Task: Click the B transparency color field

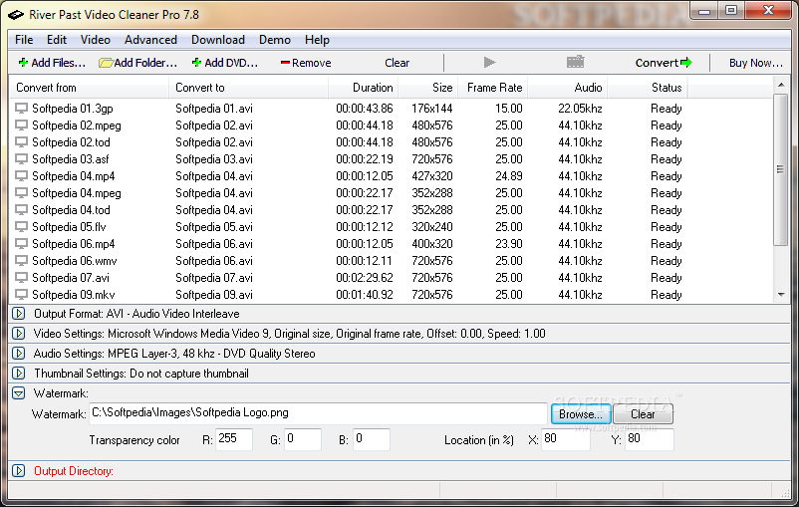Action: tap(372, 439)
